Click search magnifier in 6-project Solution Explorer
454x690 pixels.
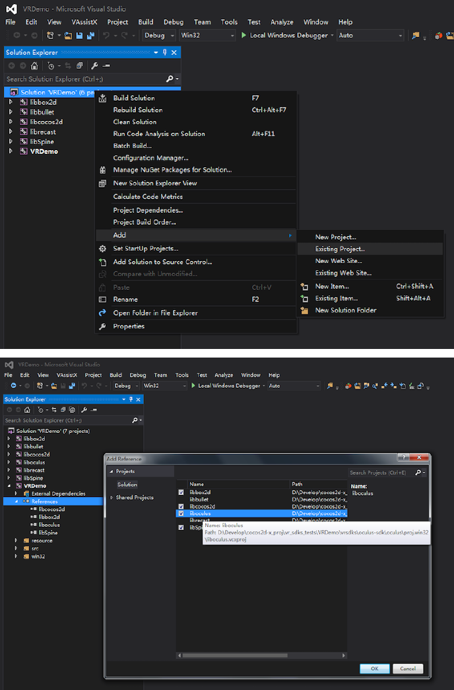[x=170, y=79]
